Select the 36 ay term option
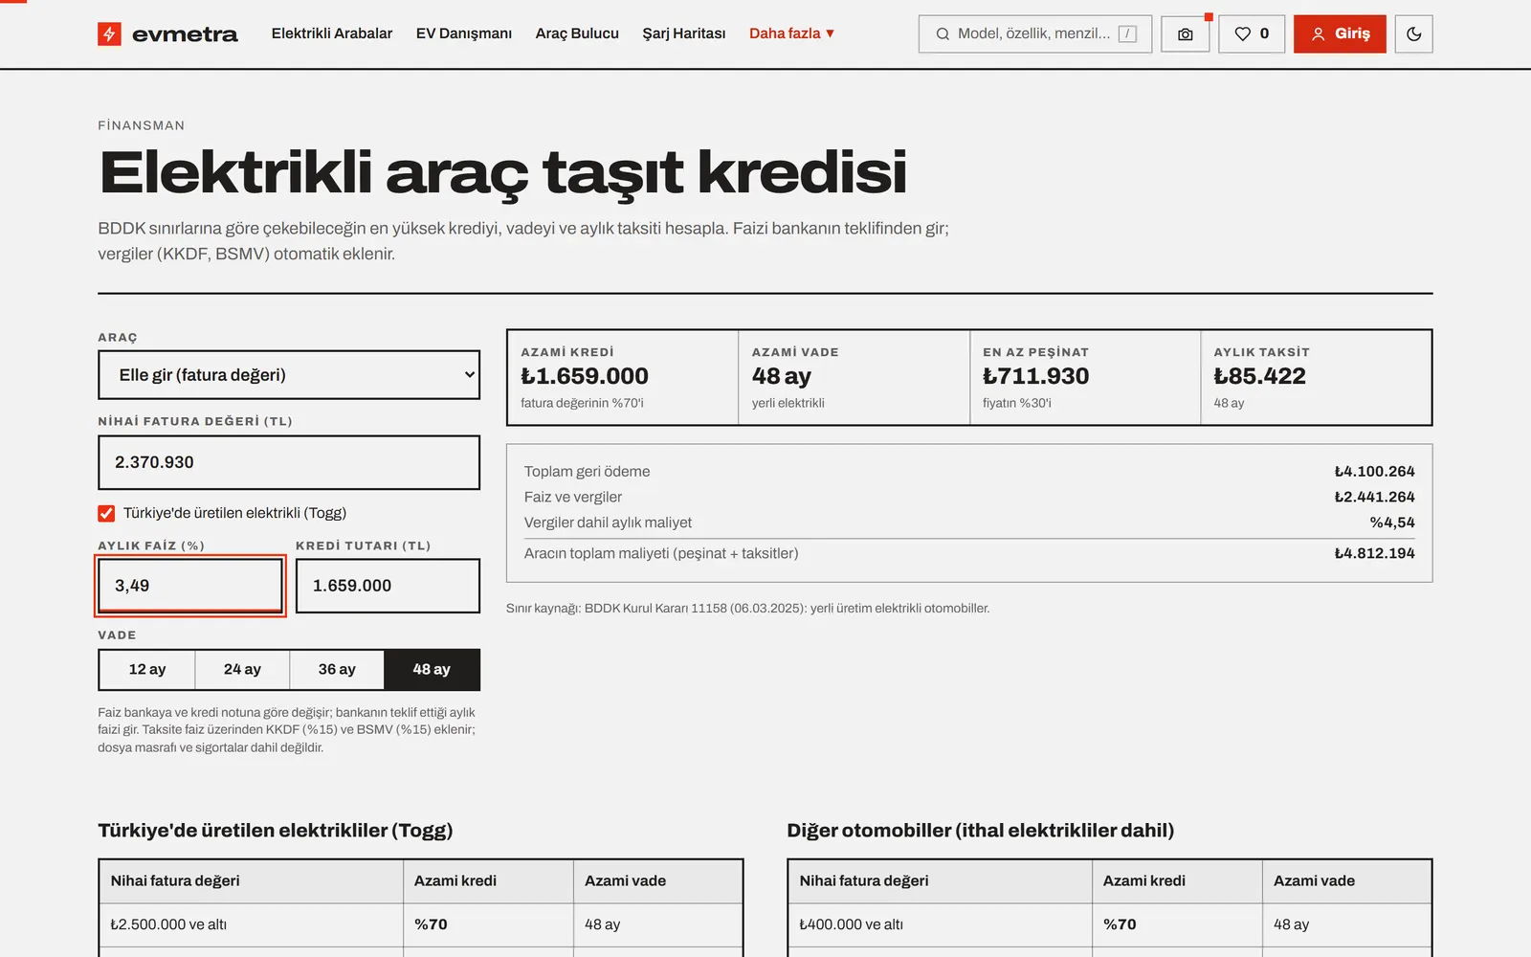The height and width of the screenshot is (957, 1531). tap(337, 670)
